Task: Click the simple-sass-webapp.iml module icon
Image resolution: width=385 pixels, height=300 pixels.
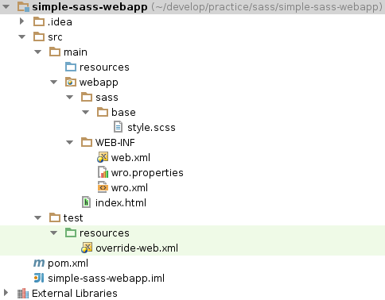Action: click(x=39, y=278)
